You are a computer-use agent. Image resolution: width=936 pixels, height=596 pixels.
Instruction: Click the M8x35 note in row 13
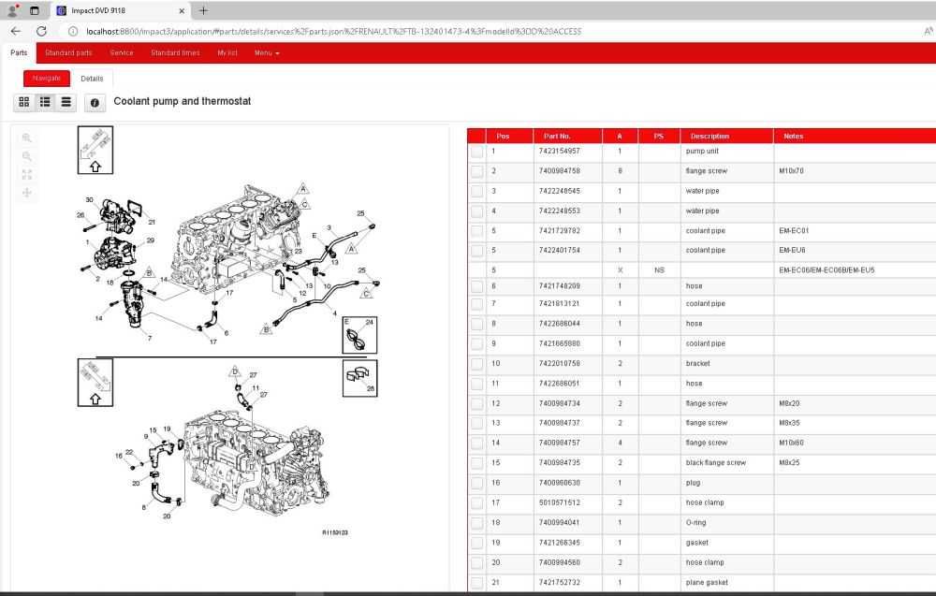pos(789,423)
